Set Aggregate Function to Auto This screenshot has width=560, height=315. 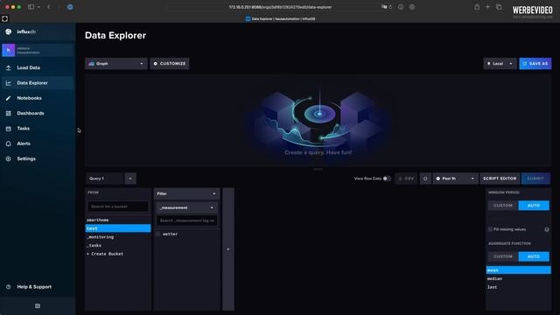(534, 256)
